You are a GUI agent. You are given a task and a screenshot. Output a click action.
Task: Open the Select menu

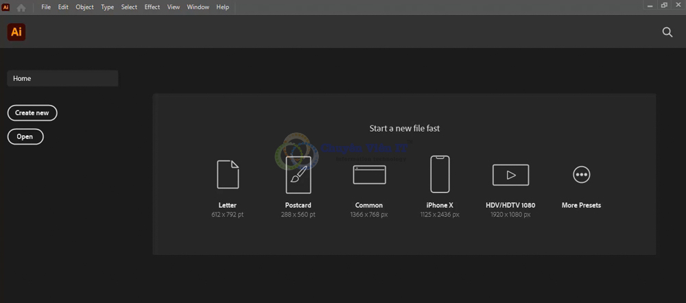pos(129,7)
